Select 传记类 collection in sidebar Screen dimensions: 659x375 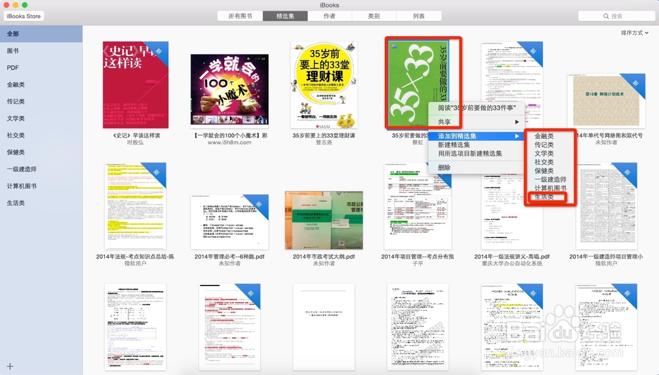point(41,101)
